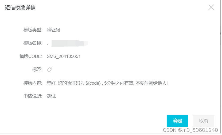Image resolution: width=222 pixels, height=135 pixels.
Task: Click the ${code} variable placeholder in content
Action: pos(93,83)
